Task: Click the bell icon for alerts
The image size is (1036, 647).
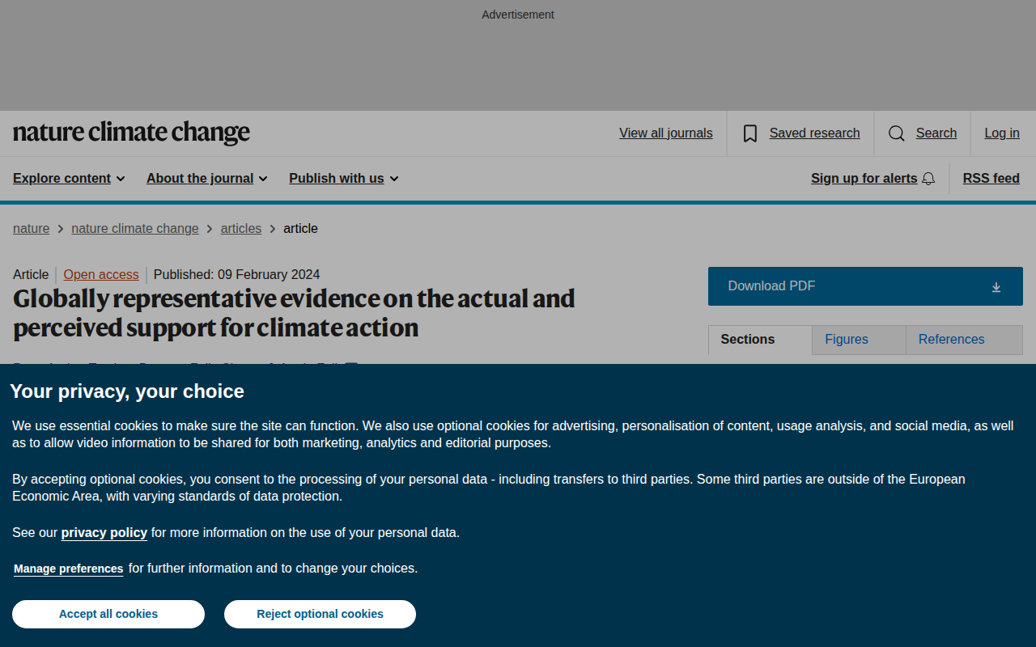Action: tap(928, 179)
